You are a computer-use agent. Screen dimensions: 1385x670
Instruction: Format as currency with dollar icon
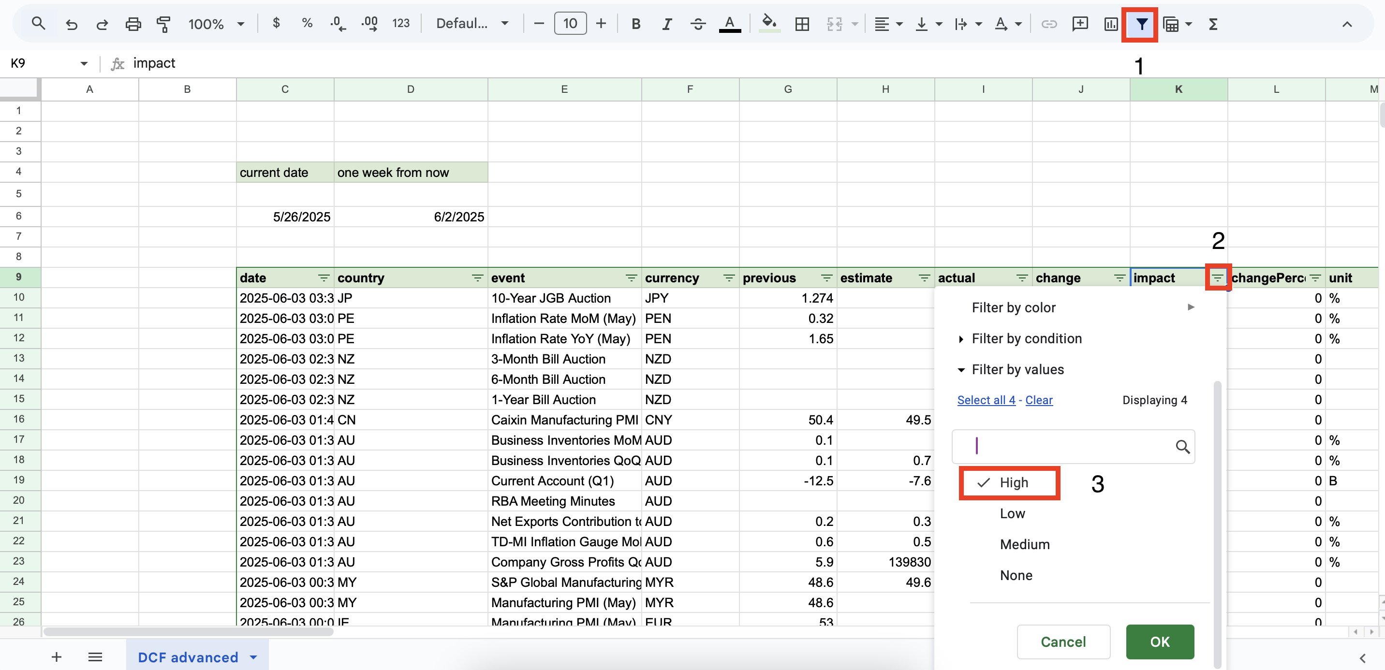tap(276, 23)
